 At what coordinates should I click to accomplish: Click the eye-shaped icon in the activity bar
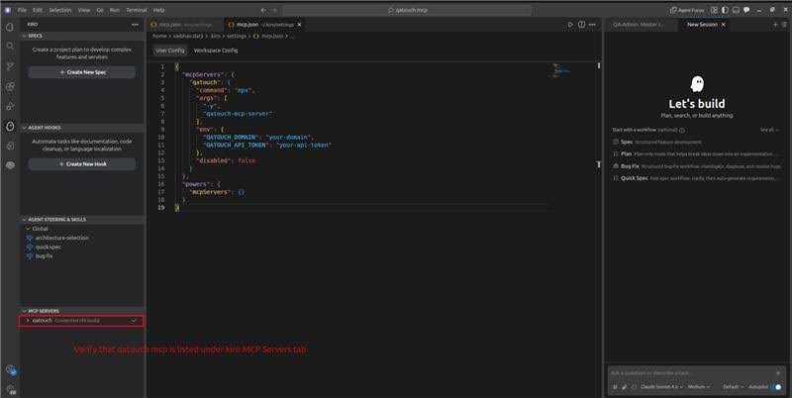pos(10,165)
